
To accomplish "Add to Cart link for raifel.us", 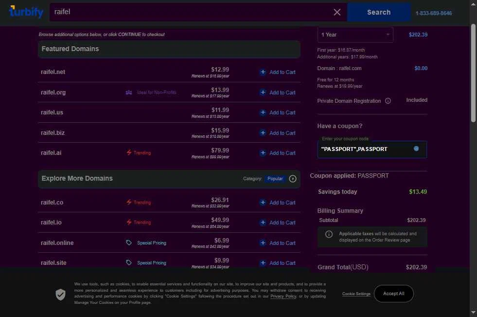I will [283, 112].
